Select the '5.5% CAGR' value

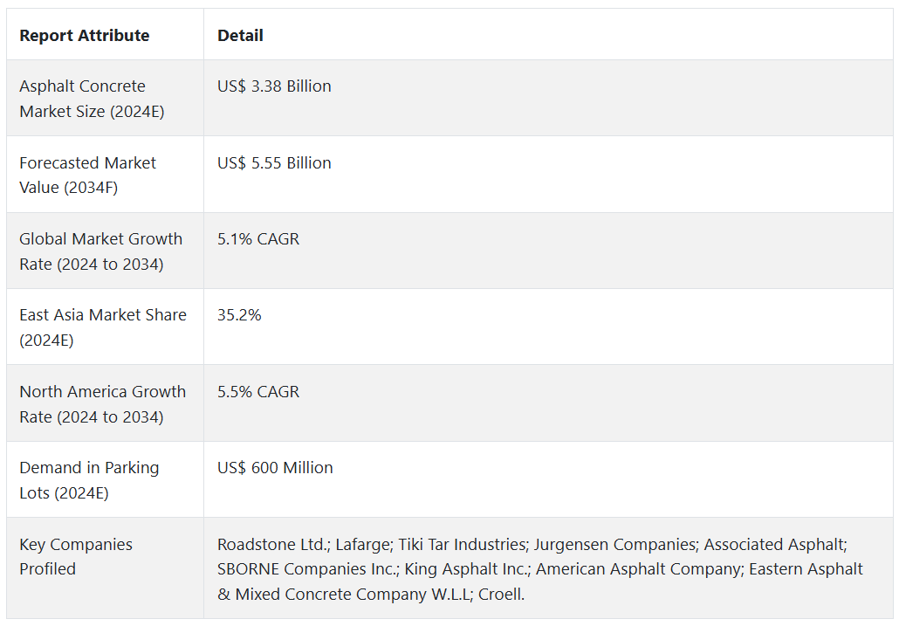click(258, 392)
